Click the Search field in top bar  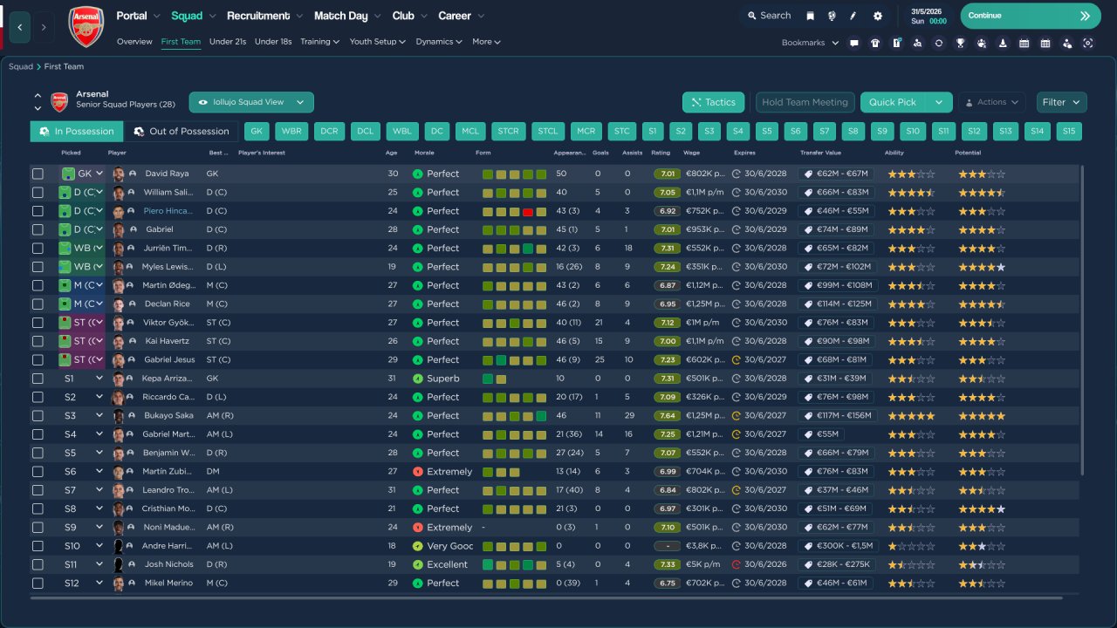coord(768,16)
